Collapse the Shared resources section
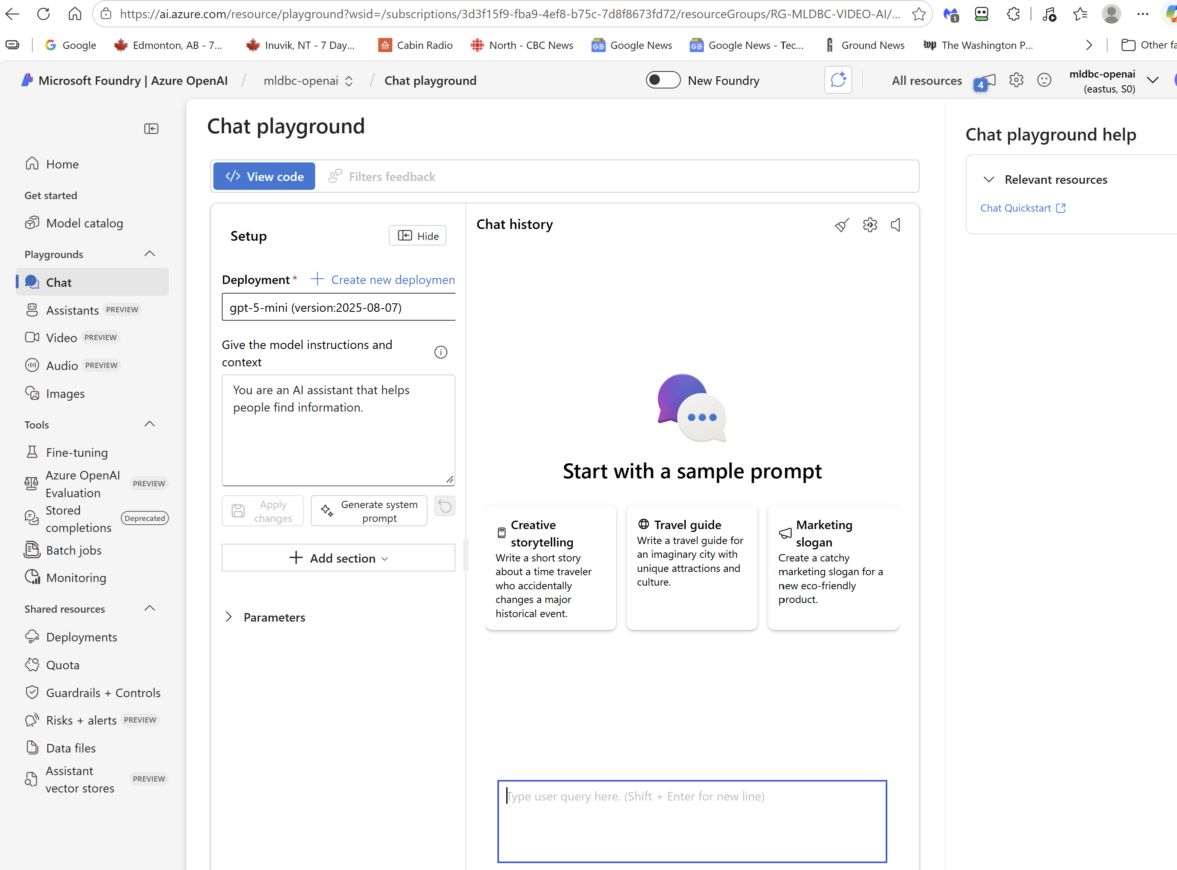Screen dimensions: 1177x870 click(x=149, y=608)
